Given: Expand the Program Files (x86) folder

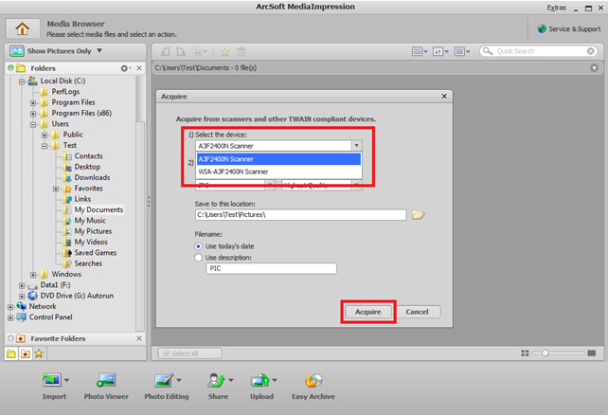Looking at the screenshot, I should pos(33,114).
